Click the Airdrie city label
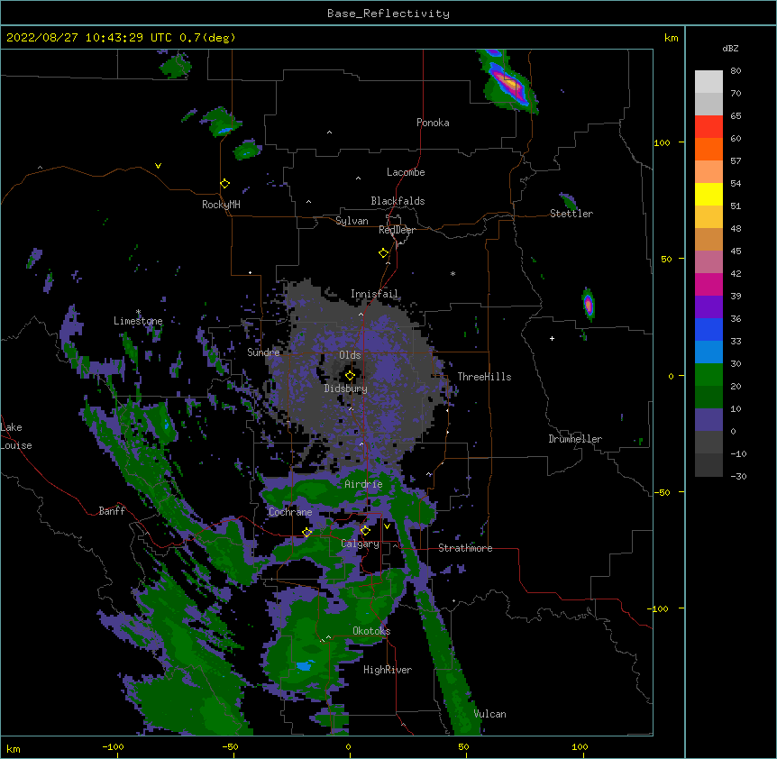This screenshot has height=759, width=777. coord(363,484)
